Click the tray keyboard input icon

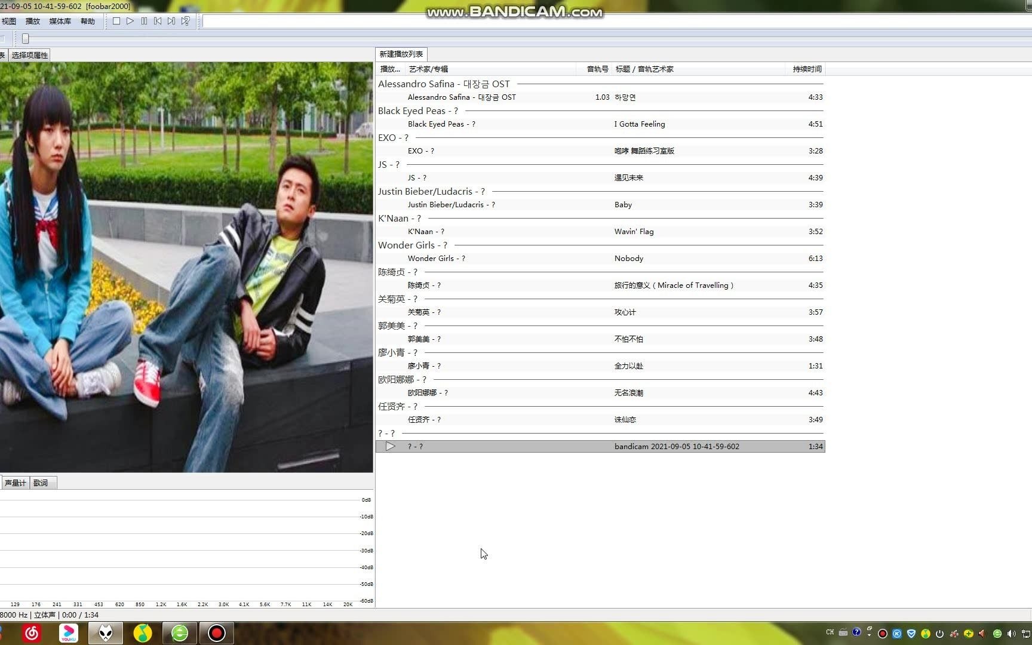pos(843,632)
